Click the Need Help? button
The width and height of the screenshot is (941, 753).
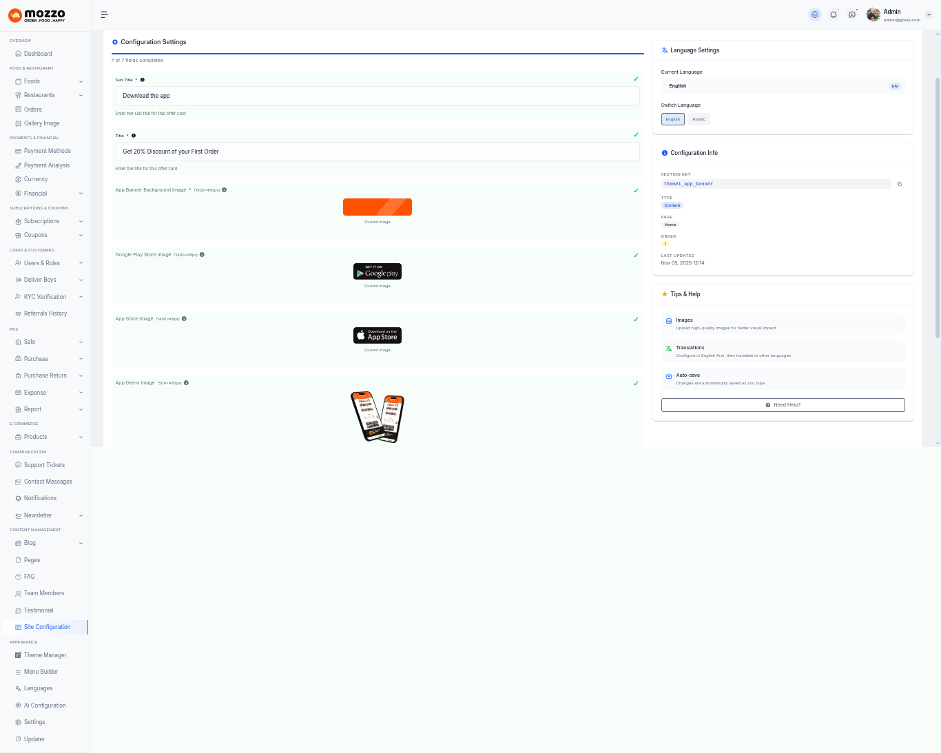pos(783,405)
